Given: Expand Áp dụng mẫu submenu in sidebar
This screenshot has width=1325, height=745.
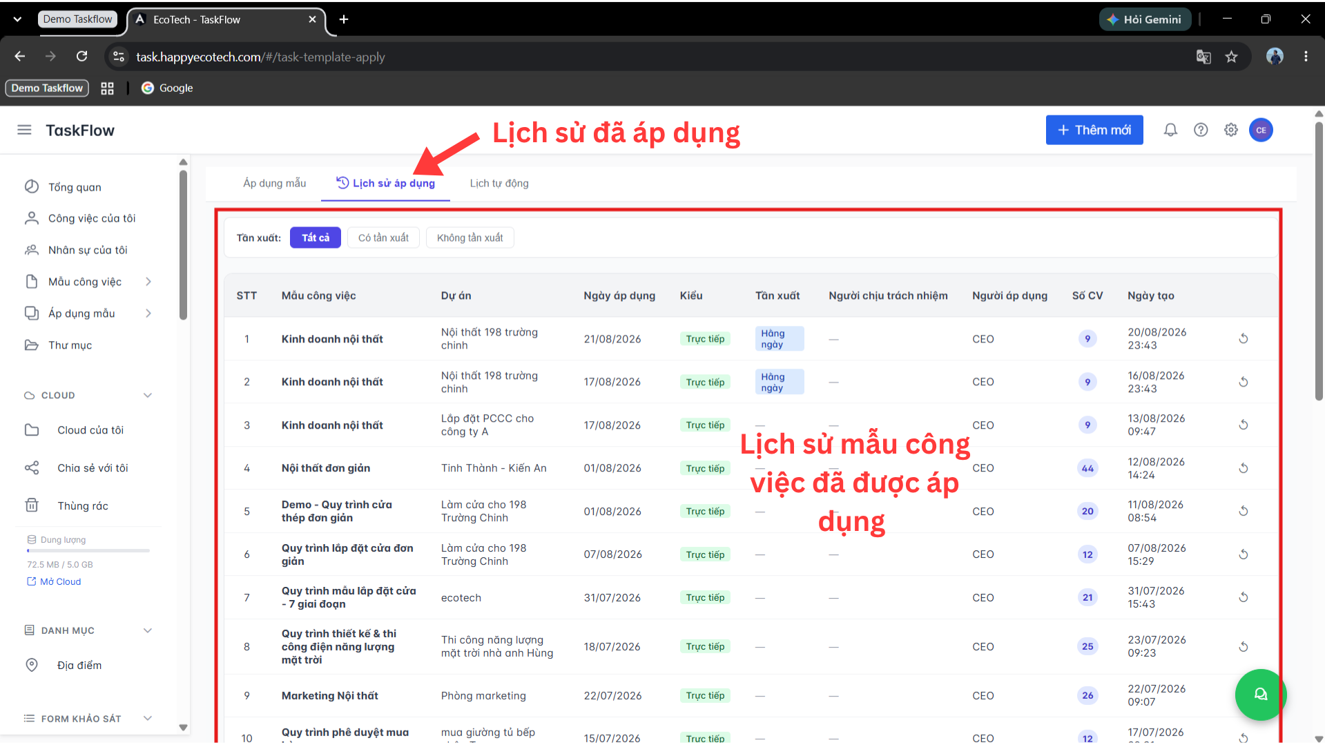Looking at the screenshot, I should (x=148, y=313).
